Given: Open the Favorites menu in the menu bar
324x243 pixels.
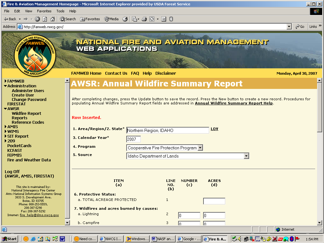Looking at the screenshot, I should 44,11.
